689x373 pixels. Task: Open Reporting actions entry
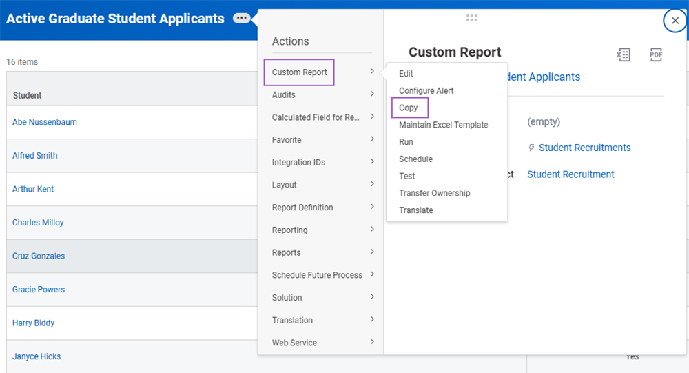point(289,230)
